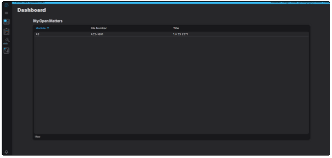The width and height of the screenshot is (332, 158).
Task: Click the '1 Row' count label
Action: coord(37,137)
